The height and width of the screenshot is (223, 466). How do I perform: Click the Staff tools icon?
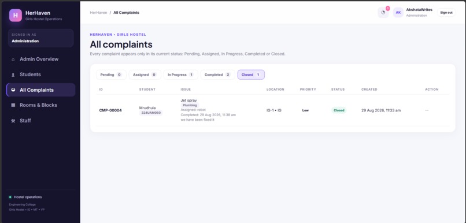click(x=13, y=121)
